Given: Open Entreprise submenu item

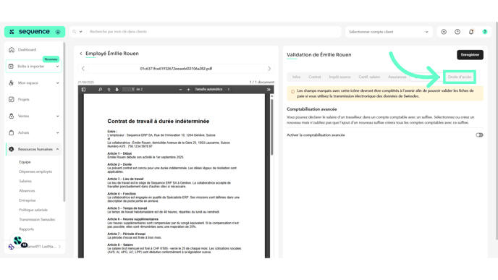Looking at the screenshot, I should click(28, 200).
